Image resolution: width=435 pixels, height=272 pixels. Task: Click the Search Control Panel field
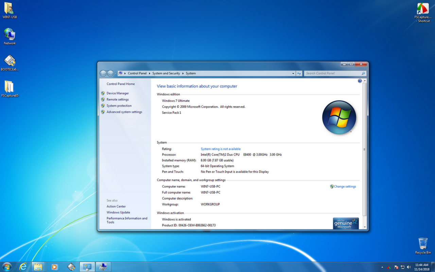point(335,73)
